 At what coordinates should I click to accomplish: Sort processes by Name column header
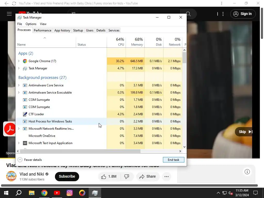click(x=46, y=42)
